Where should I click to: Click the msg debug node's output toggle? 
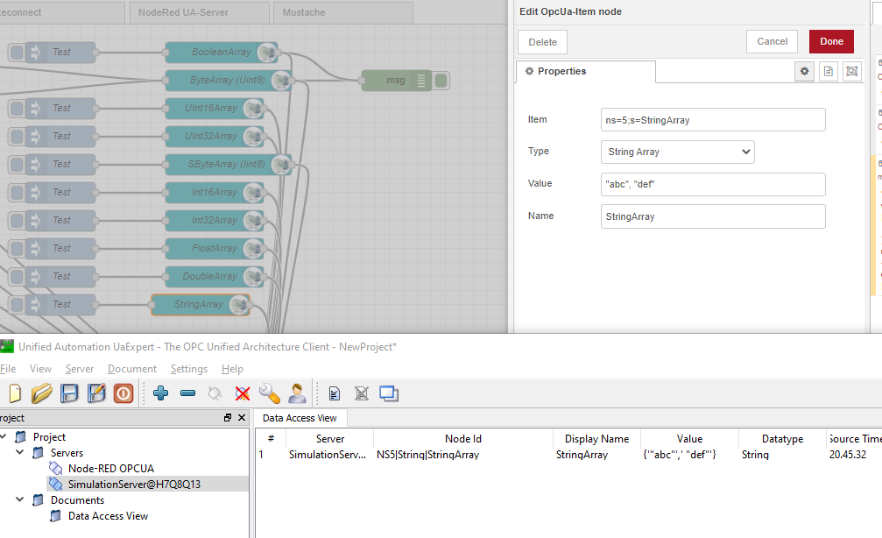click(x=439, y=80)
